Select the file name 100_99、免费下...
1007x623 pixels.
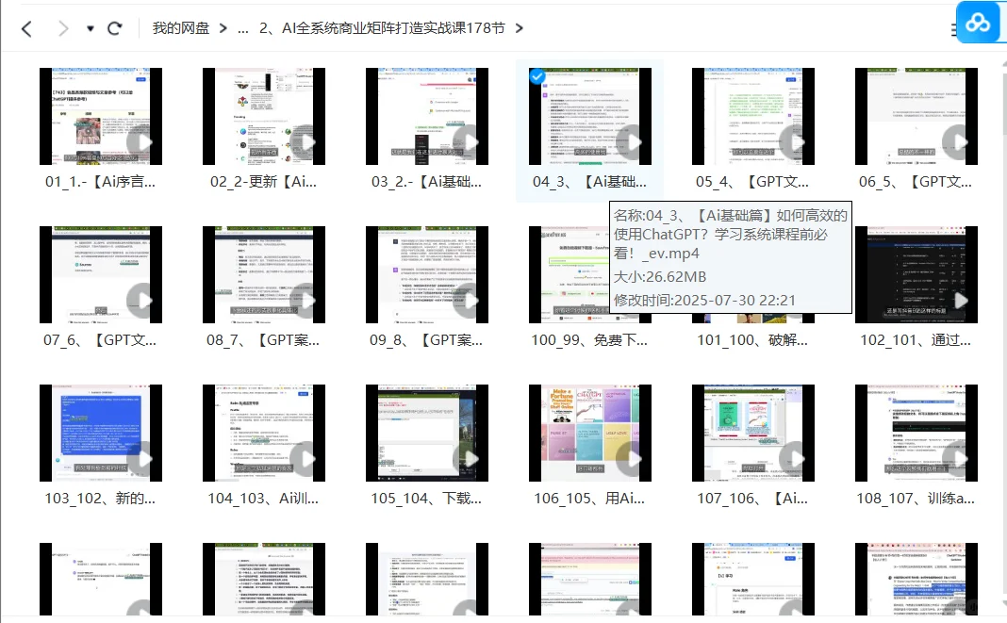coord(590,339)
